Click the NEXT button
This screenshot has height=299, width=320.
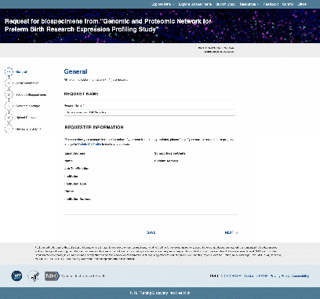pyautogui.click(x=231, y=232)
